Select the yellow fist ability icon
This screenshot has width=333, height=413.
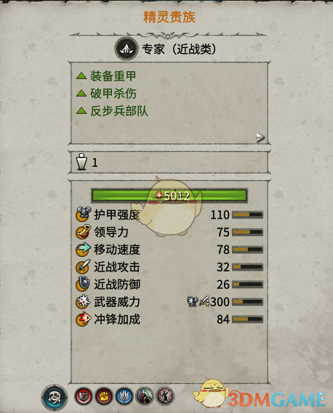click(x=104, y=396)
